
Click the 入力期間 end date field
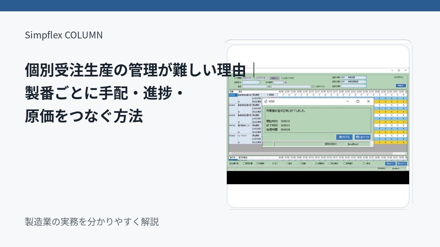[x=261, y=78]
